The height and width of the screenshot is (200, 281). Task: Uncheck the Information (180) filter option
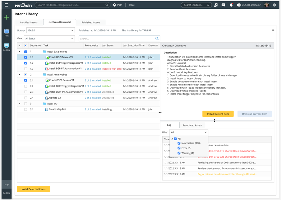179,143
